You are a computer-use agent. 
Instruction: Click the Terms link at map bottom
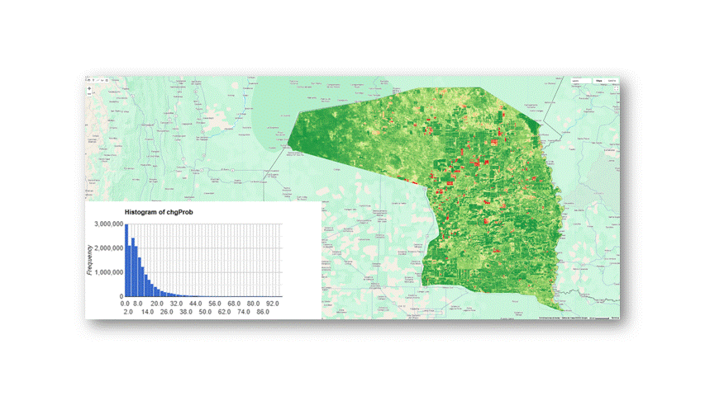[615, 318]
